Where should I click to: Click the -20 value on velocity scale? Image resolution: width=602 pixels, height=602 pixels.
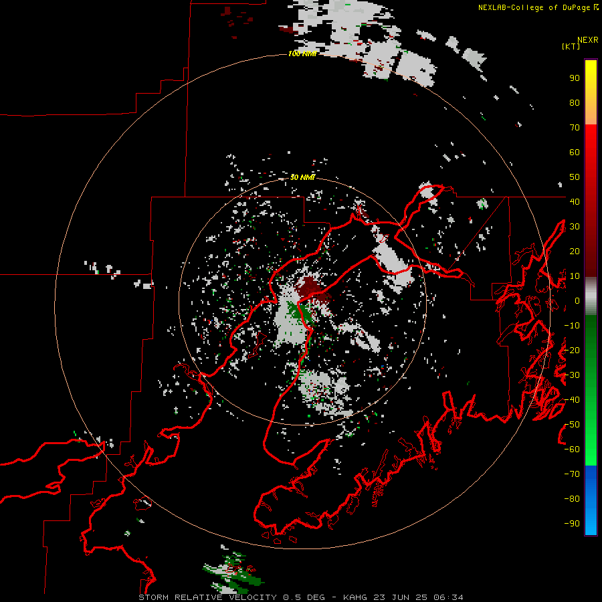[572, 350]
